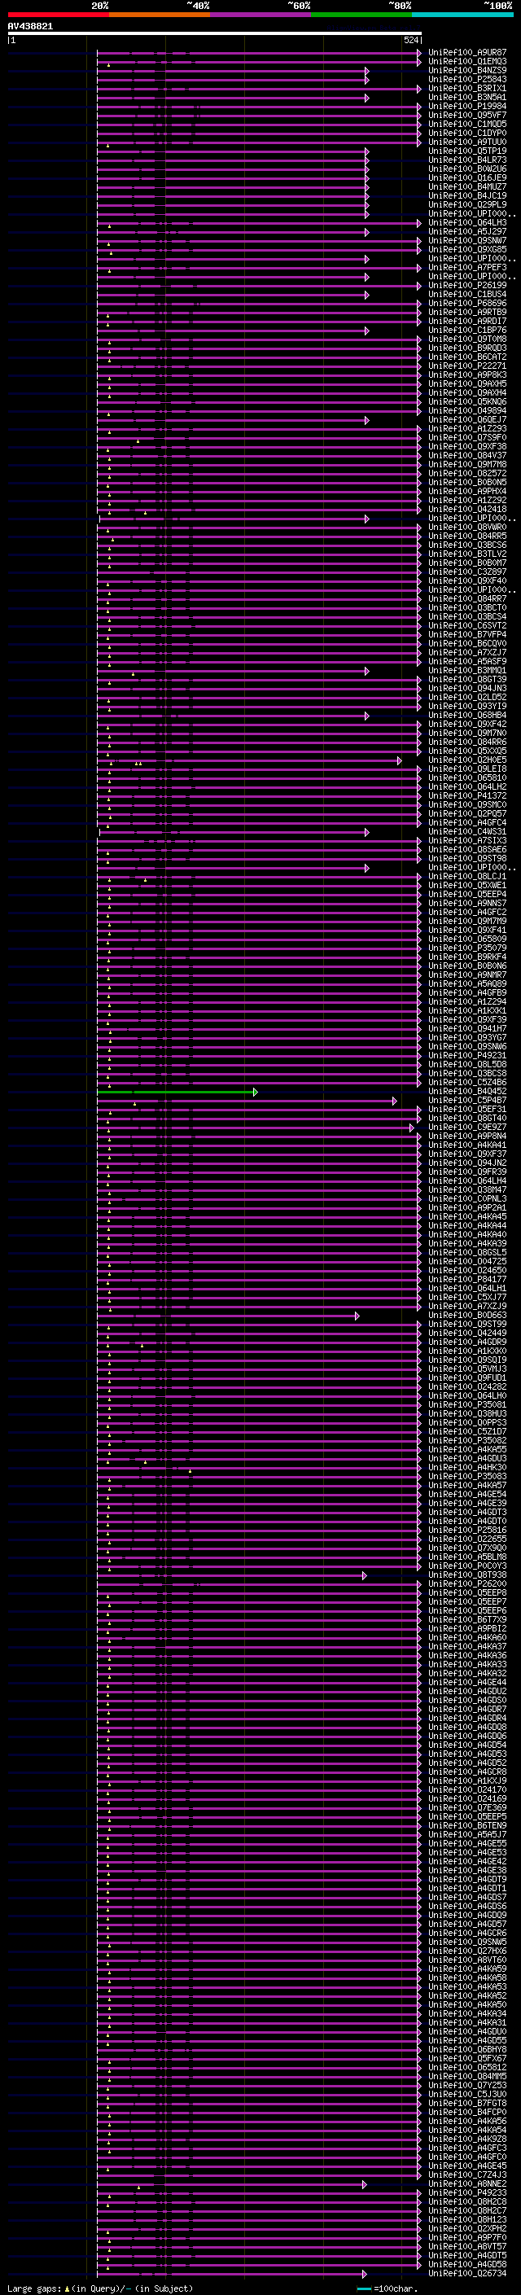Click subject label UniRef100_P25843
Image resolution: width=521 pixels, height=2295 pixels.
pyautogui.click(x=467, y=80)
